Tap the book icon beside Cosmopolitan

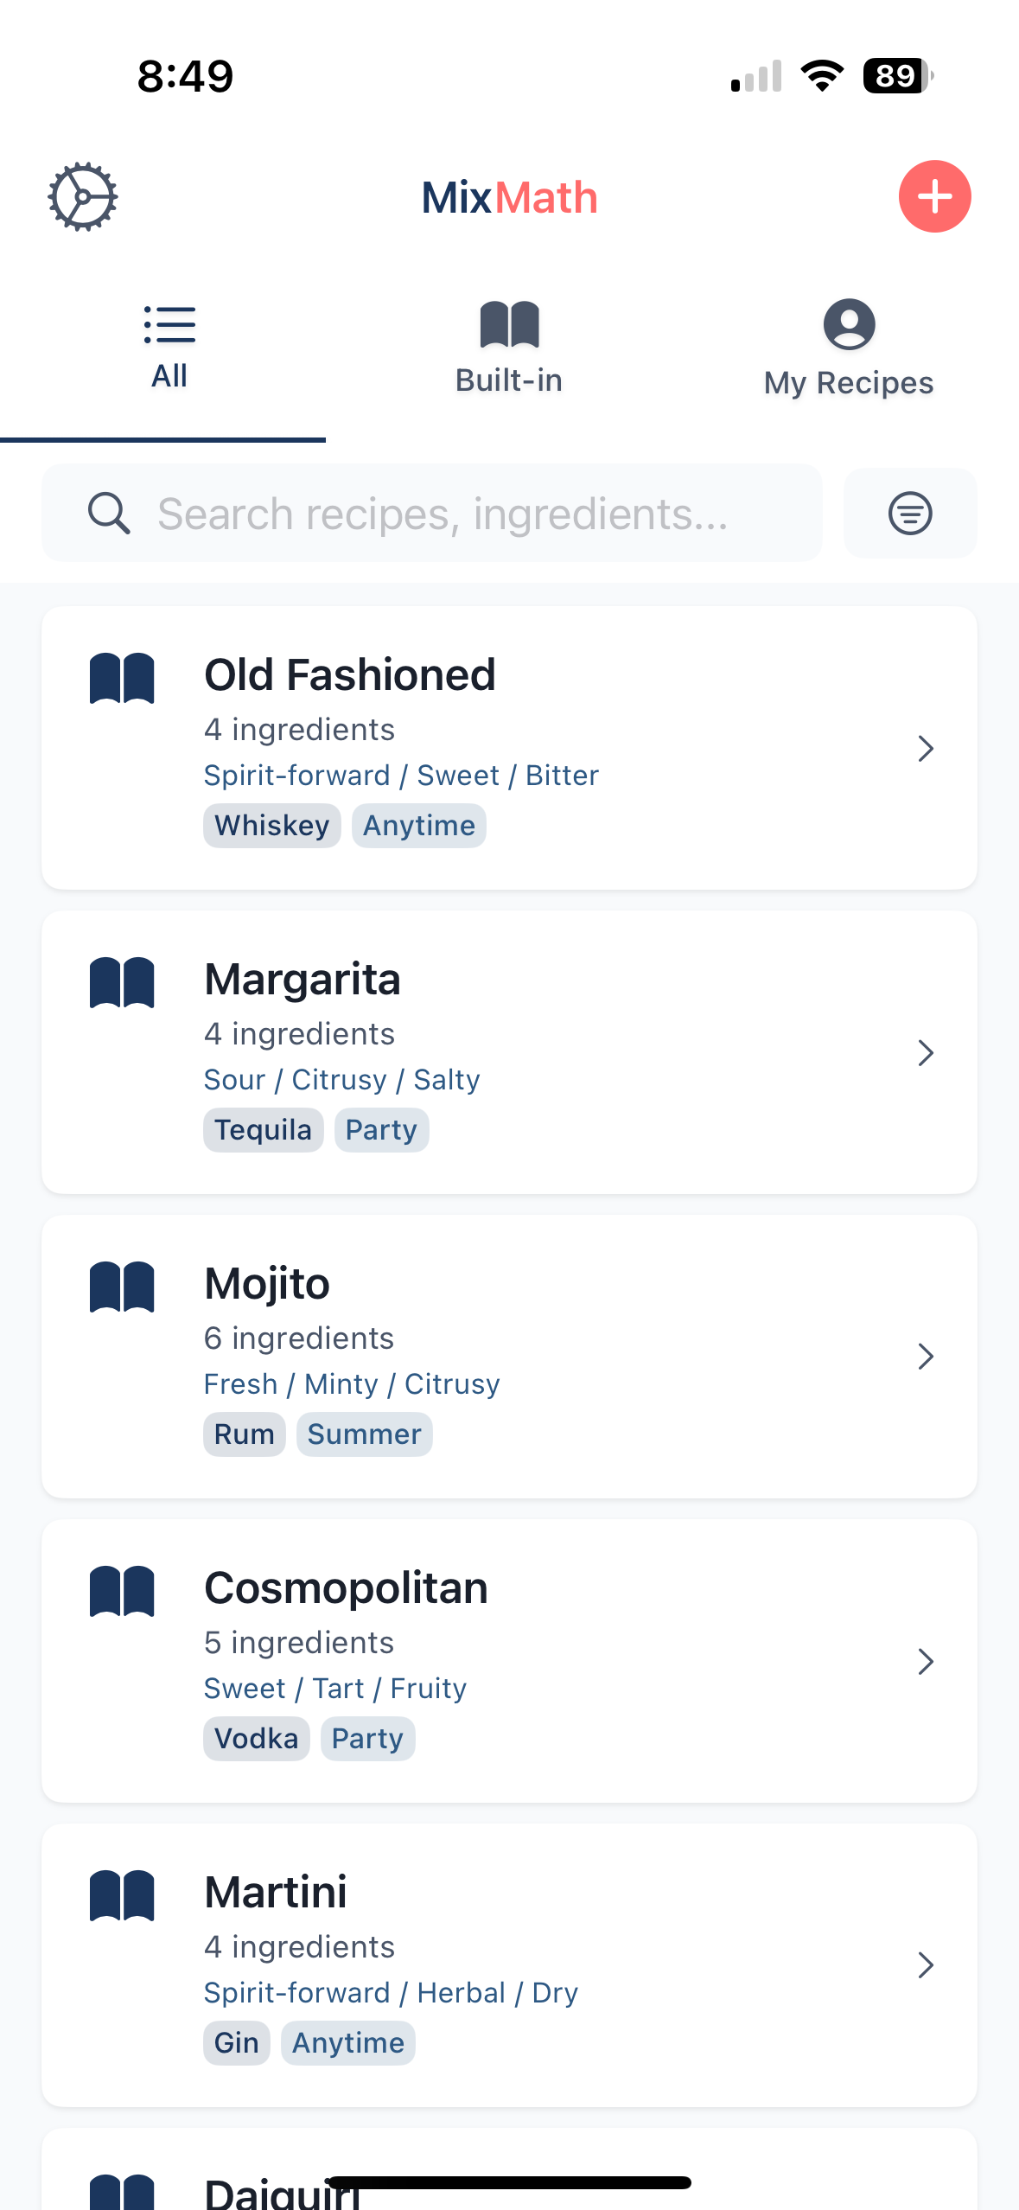point(122,1591)
